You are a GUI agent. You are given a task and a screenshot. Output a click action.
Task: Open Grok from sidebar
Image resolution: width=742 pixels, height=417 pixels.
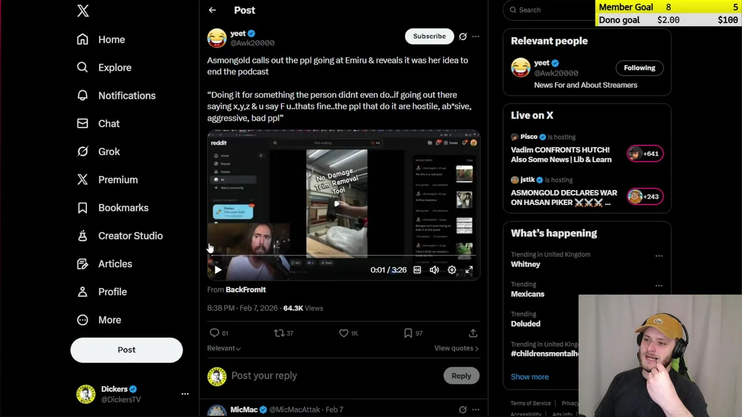pos(98,152)
